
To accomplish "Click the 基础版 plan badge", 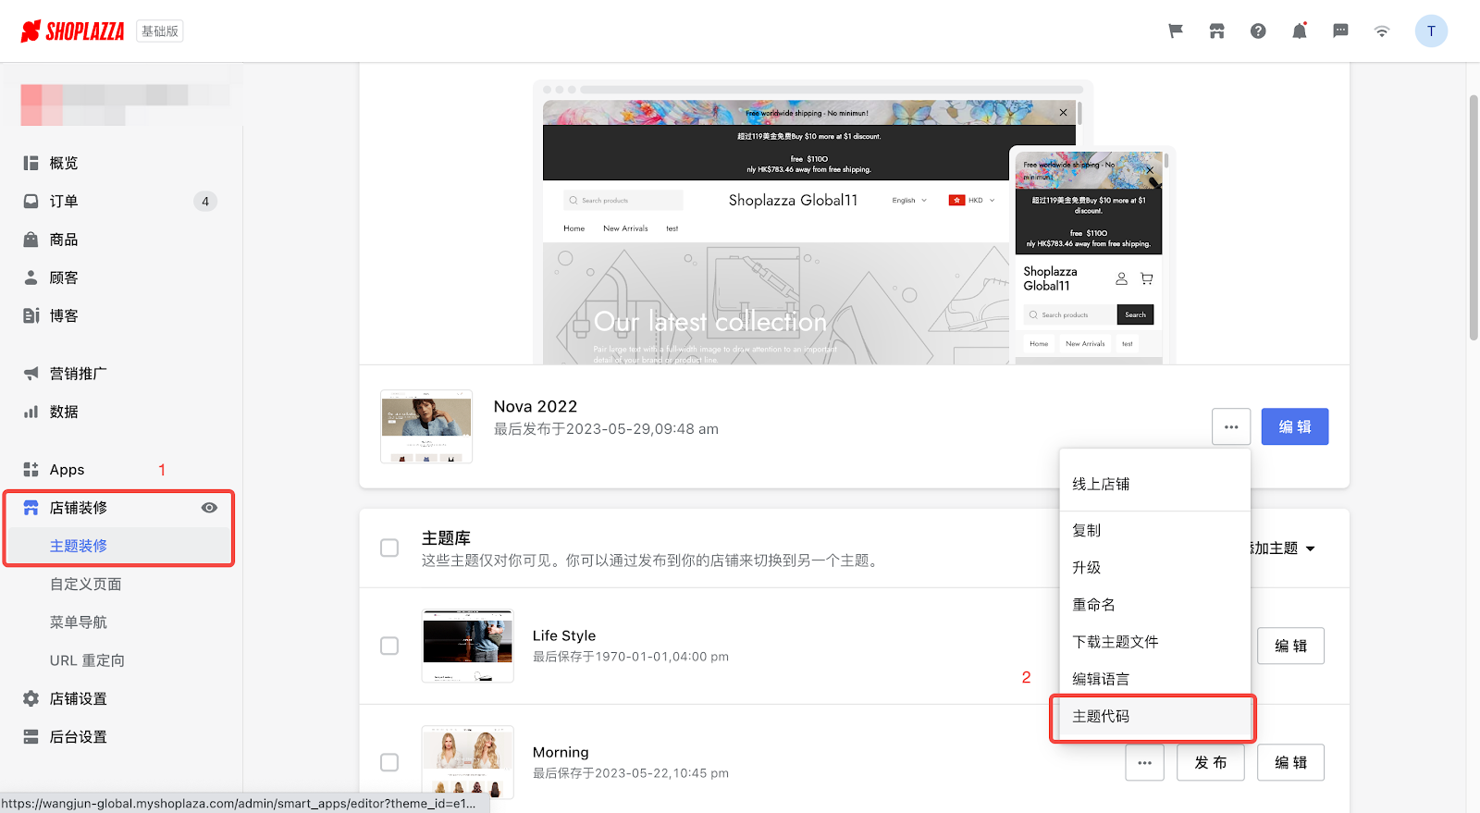I will [x=160, y=31].
